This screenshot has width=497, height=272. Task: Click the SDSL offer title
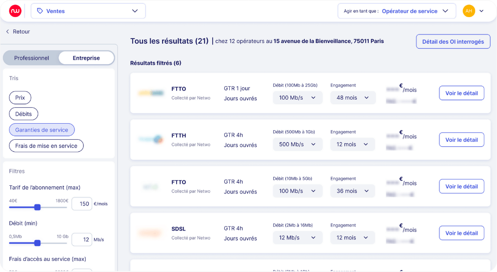click(x=179, y=229)
